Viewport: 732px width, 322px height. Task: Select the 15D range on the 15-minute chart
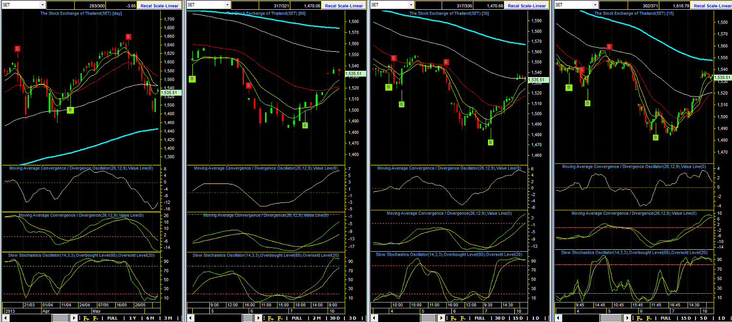[x=686, y=318]
